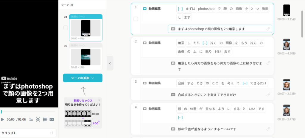
Task: Edit subtitle 合成するときのことを考えてできるだけ
Action: pos(207,95)
